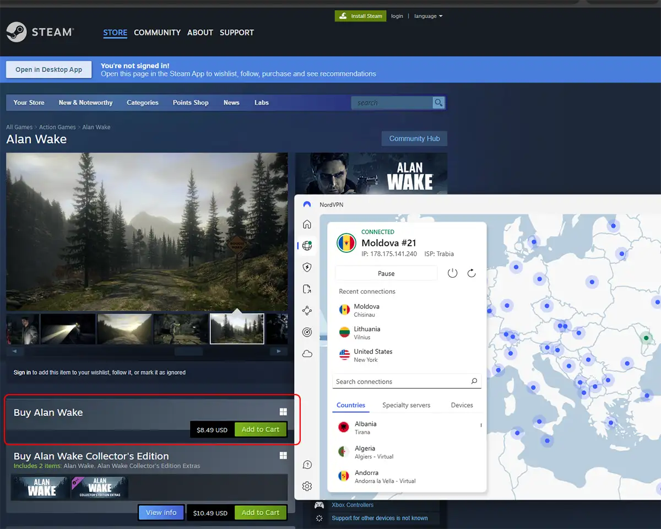Click the cloud icon in NordVPN sidebar
Image resolution: width=661 pixels, height=529 pixels.
pyautogui.click(x=307, y=353)
